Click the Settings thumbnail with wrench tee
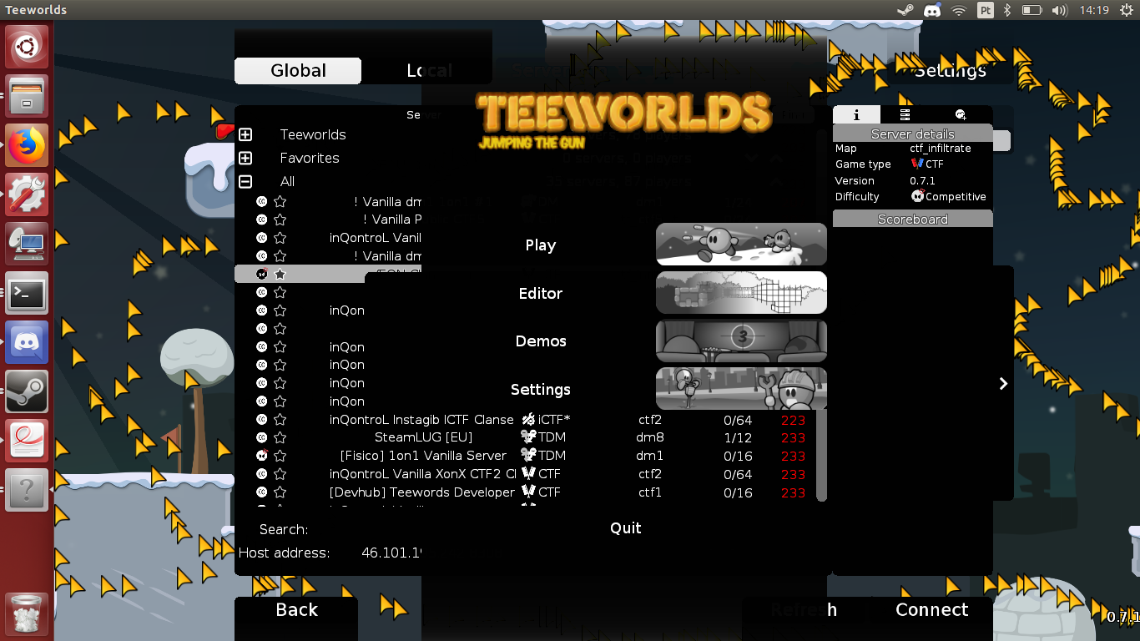 tap(741, 389)
